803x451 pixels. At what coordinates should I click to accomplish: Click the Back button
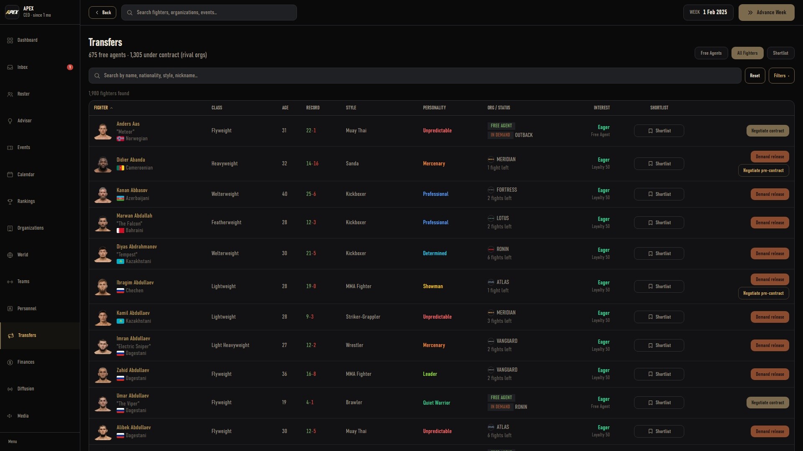click(x=102, y=13)
